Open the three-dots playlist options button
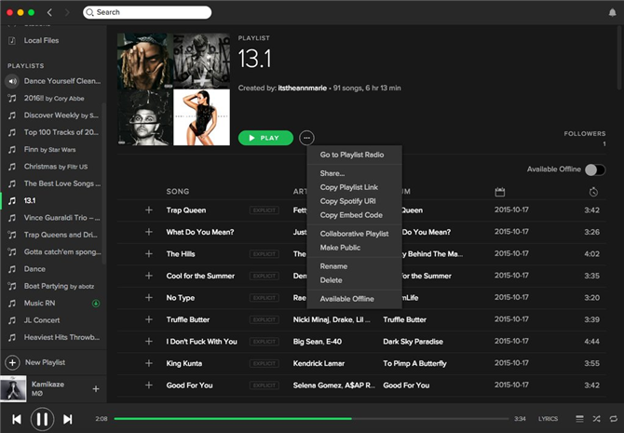 tap(306, 138)
